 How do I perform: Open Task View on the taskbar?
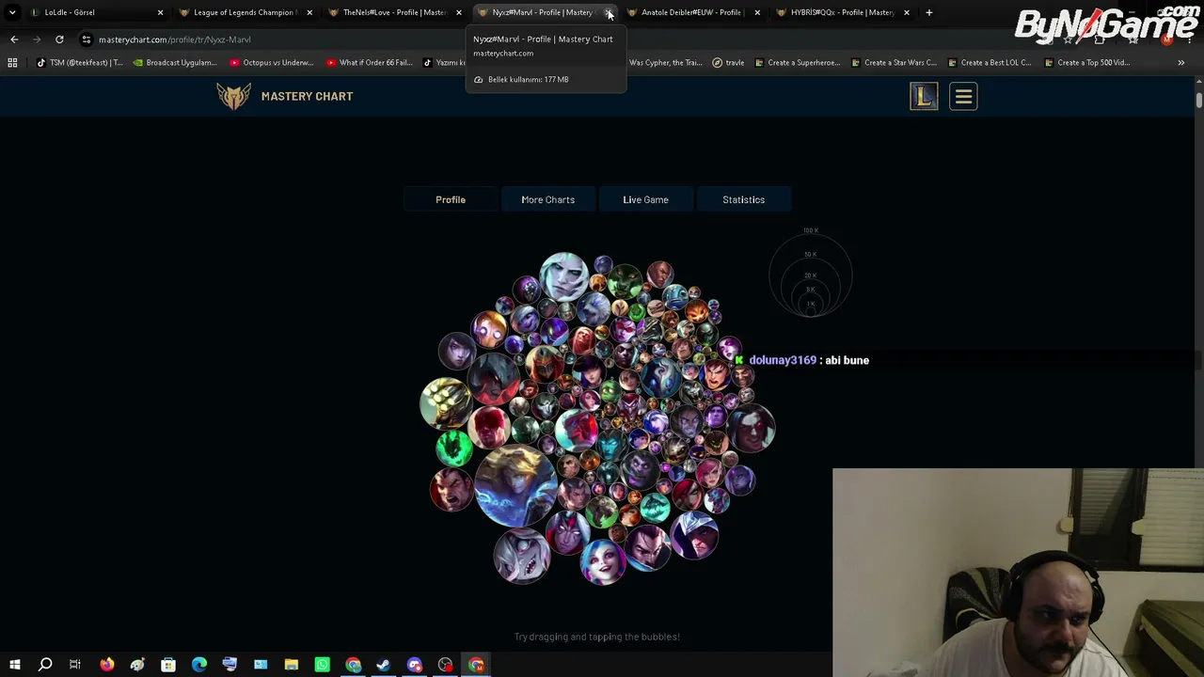pyautogui.click(x=75, y=666)
